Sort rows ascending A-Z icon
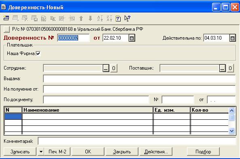This screenshot has width=240, height=159. pyautogui.click(x=100, y=19)
